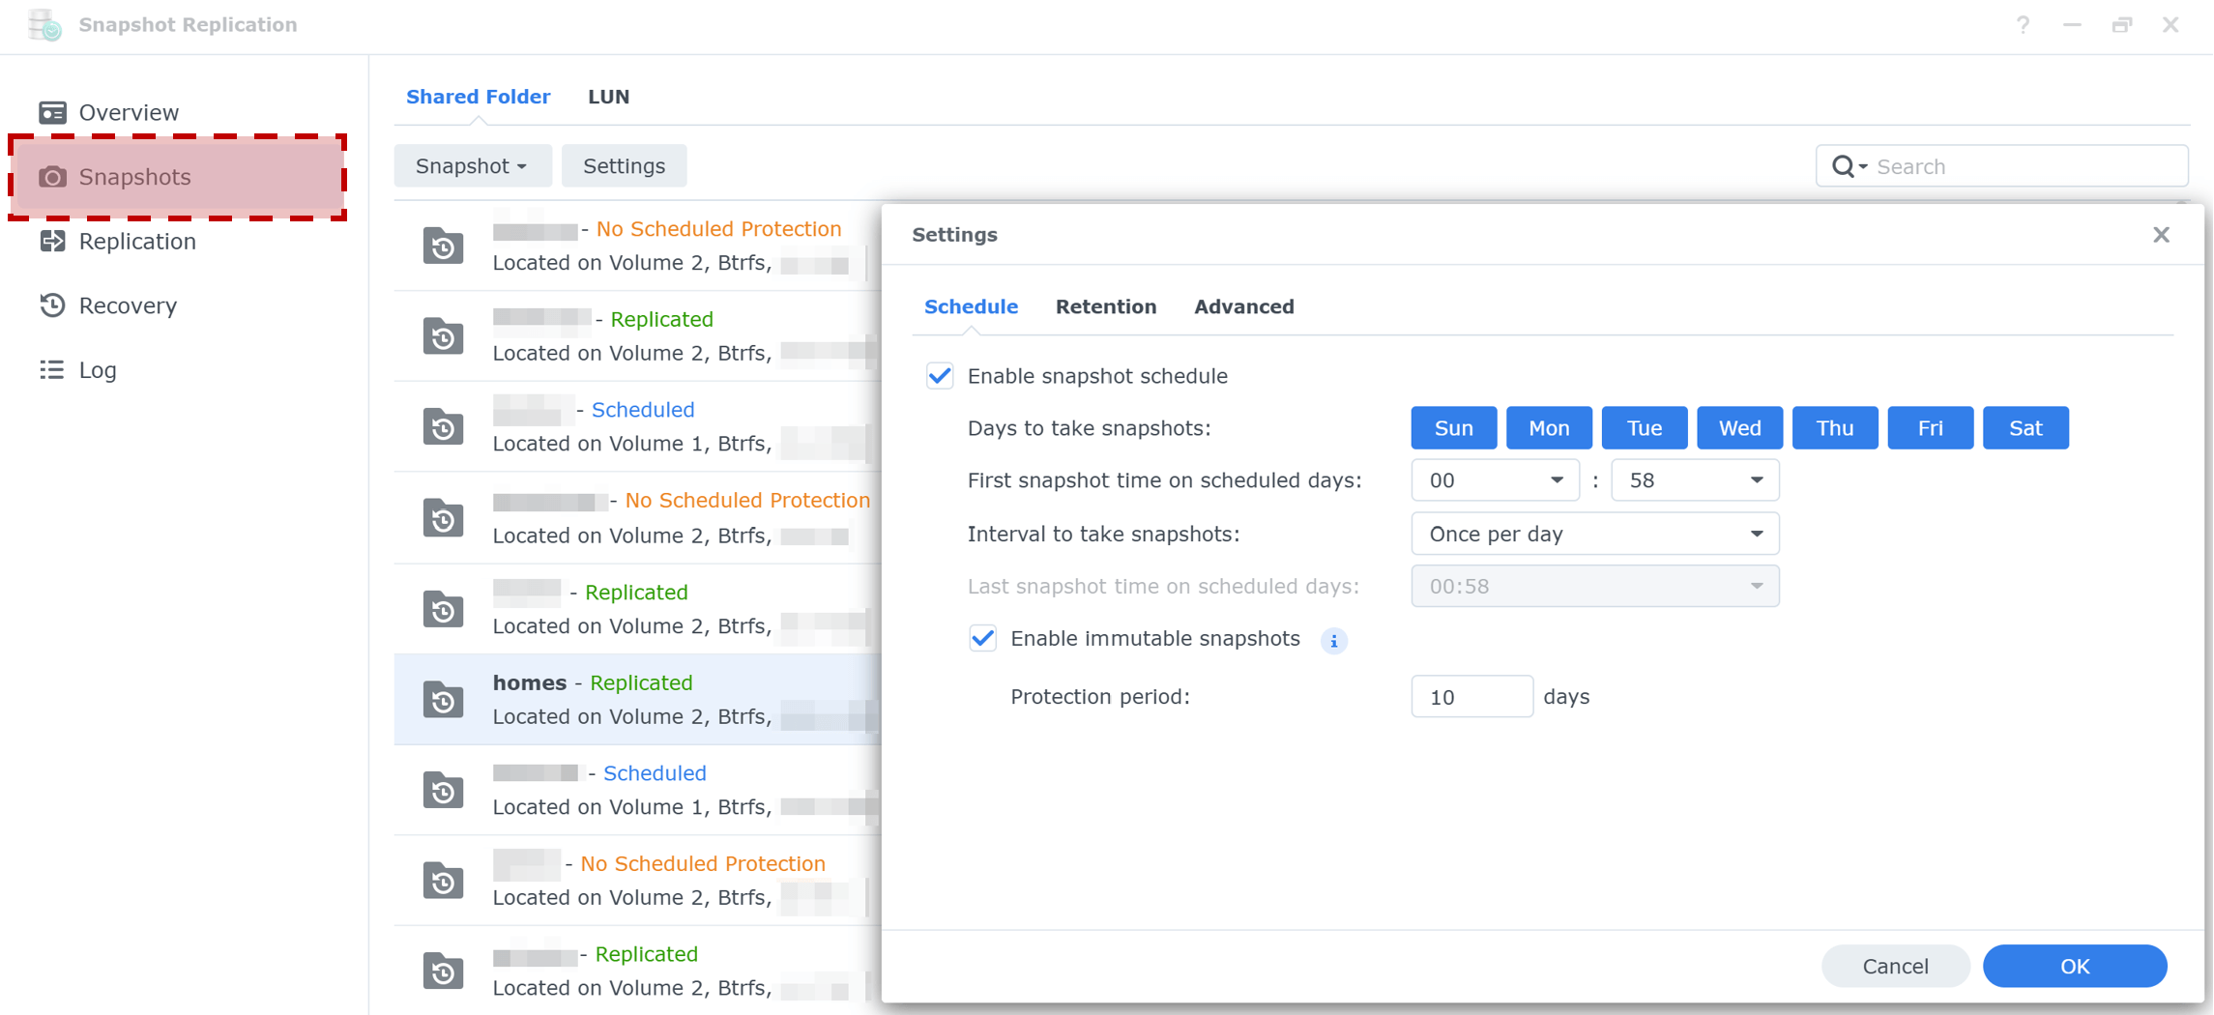Open the Overview section icon

click(x=52, y=112)
